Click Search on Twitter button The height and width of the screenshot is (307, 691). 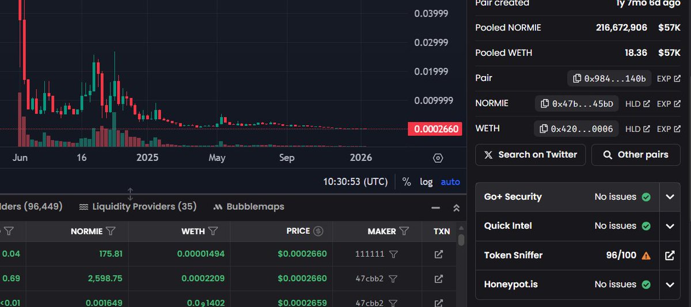coord(530,154)
